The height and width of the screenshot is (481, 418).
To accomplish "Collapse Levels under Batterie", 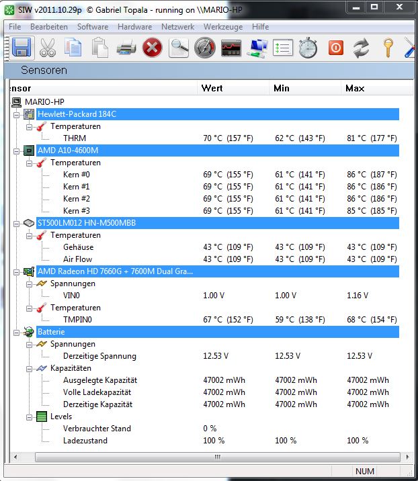I will [29, 417].
